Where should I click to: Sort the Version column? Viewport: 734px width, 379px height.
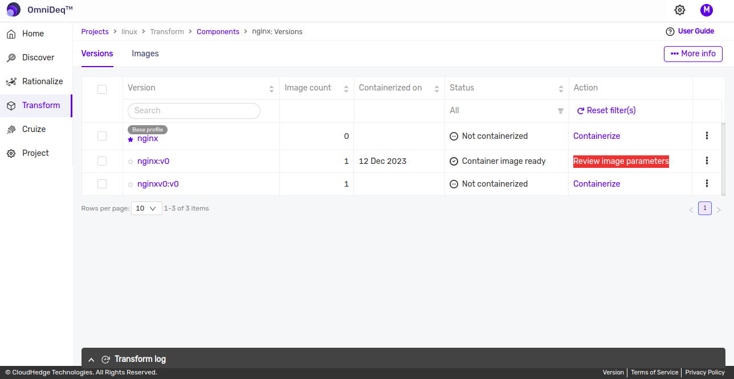click(271, 88)
